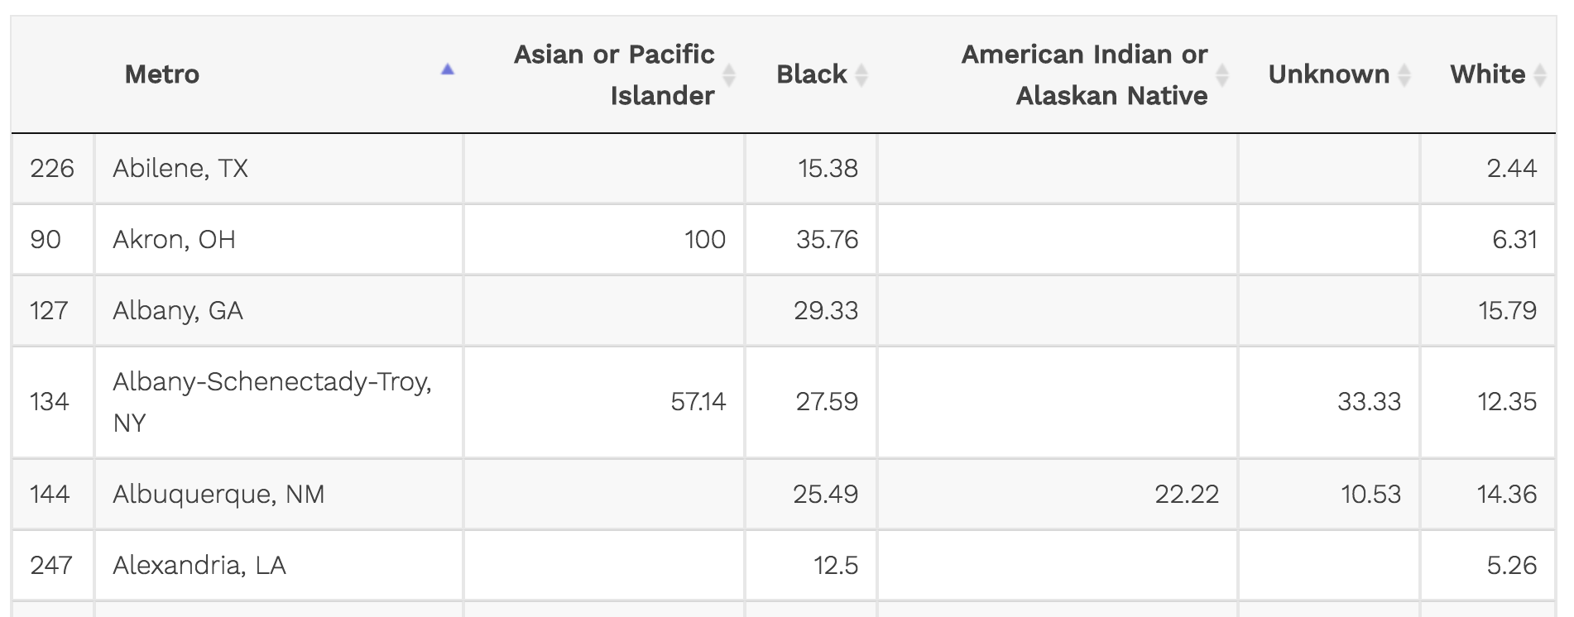Select the Akron, OH metro cell

click(175, 240)
